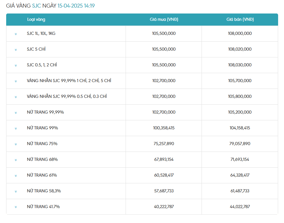Click buy price 60,528,417

coord(164,175)
